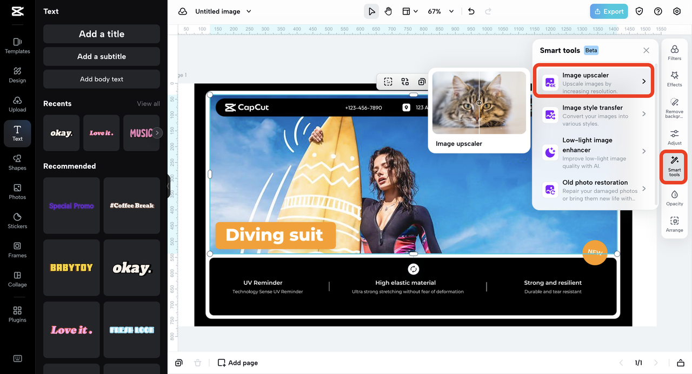Click the CapCut logo icon
The width and height of the screenshot is (692, 374).
point(17,11)
